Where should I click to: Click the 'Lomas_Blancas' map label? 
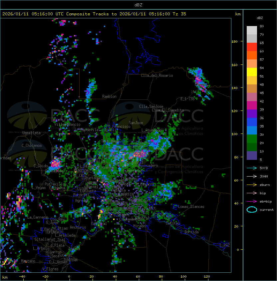click(191, 207)
